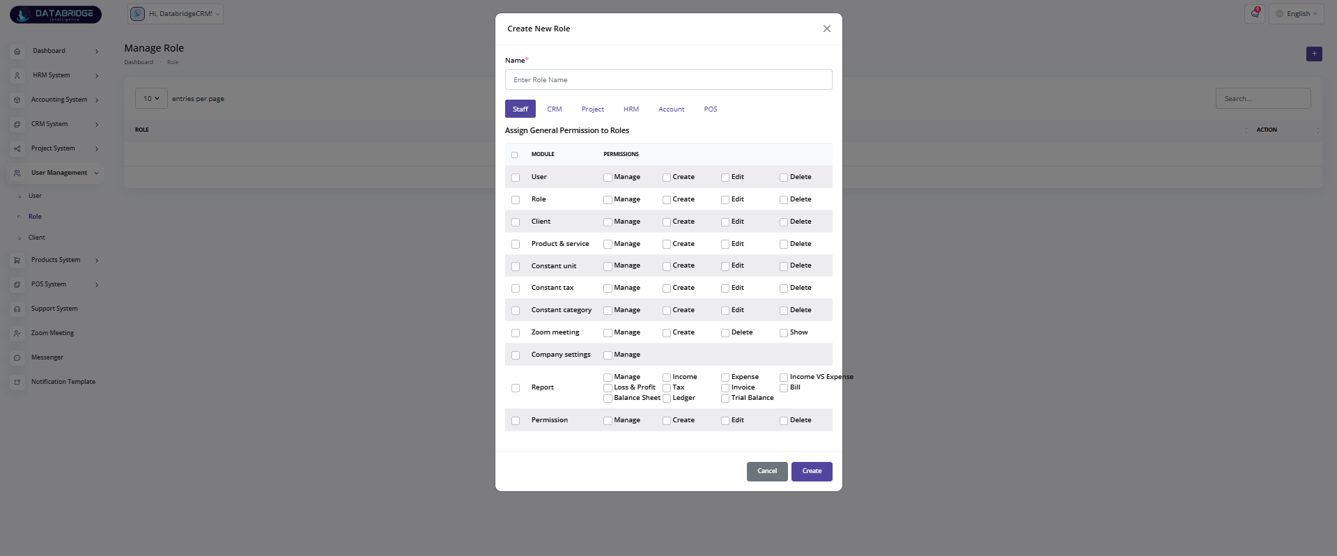
Task: Click the Notification Template icon
Action: coord(17,382)
